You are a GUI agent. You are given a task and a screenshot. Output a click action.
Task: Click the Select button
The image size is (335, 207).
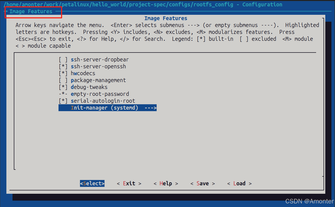pos(92,184)
